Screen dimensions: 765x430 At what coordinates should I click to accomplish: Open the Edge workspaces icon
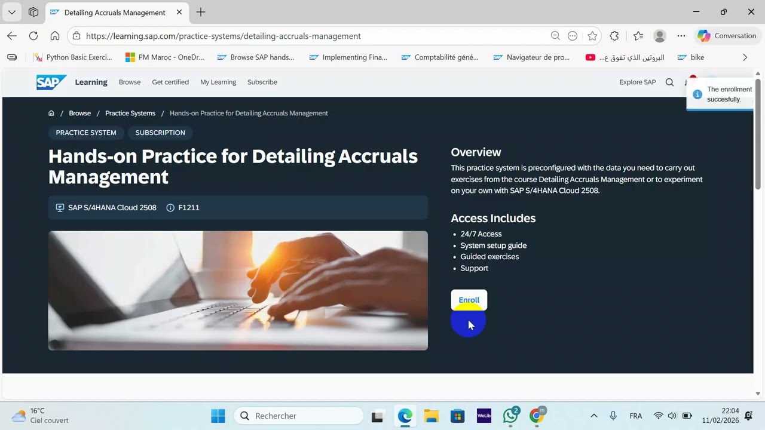[x=33, y=12]
